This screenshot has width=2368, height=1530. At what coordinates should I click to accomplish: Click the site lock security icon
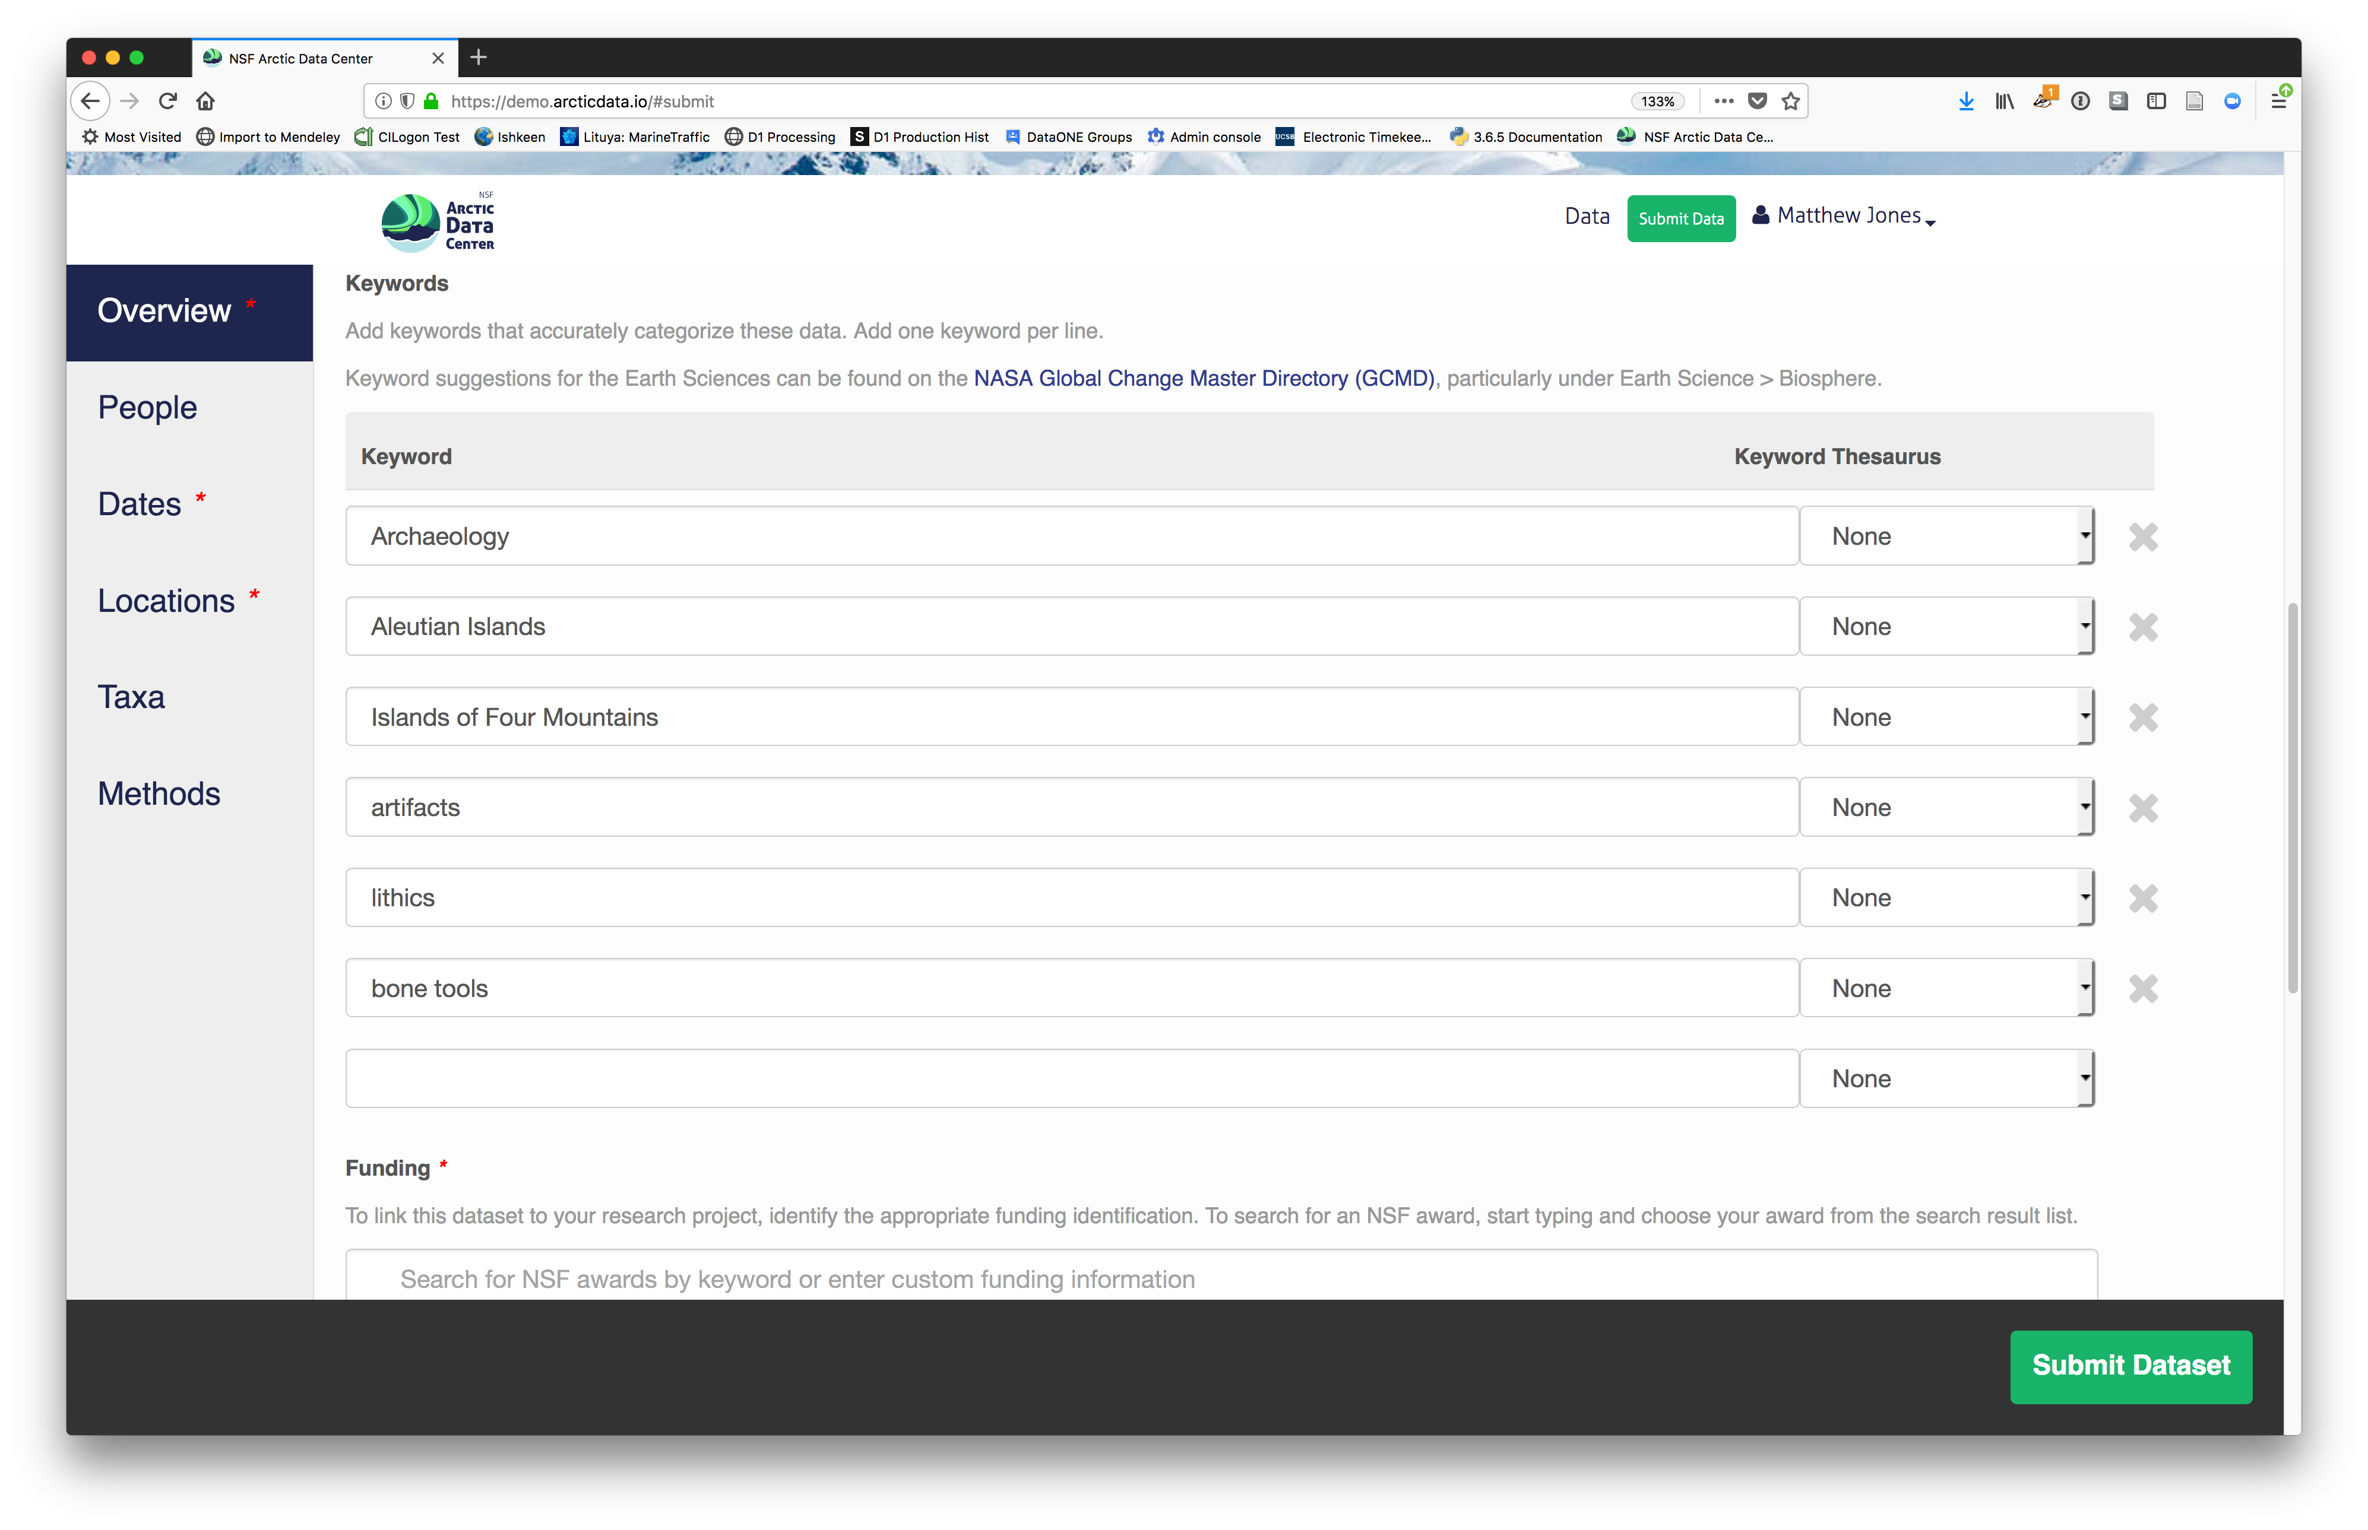pos(431,101)
